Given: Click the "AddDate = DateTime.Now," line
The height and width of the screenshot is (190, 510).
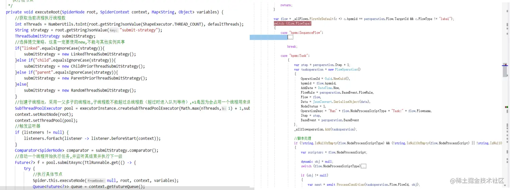Looking at the screenshot, I should [x=320, y=88].
